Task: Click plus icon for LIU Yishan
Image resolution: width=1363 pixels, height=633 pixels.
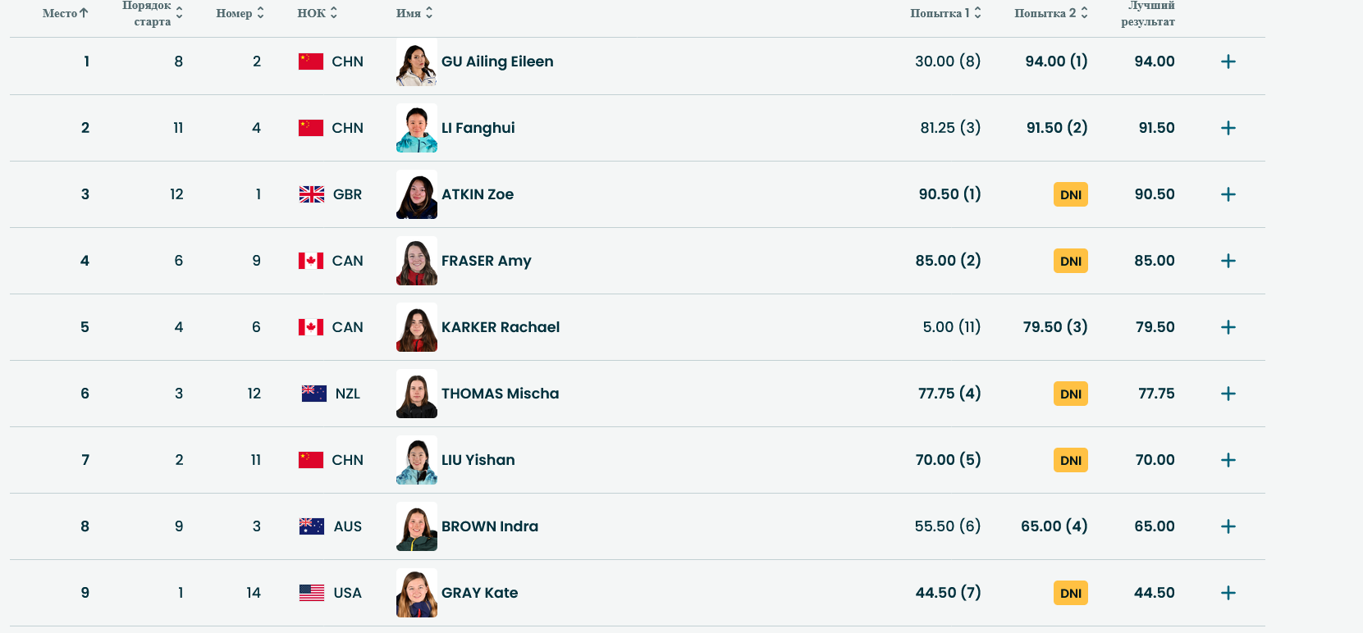Action: [1228, 460]
